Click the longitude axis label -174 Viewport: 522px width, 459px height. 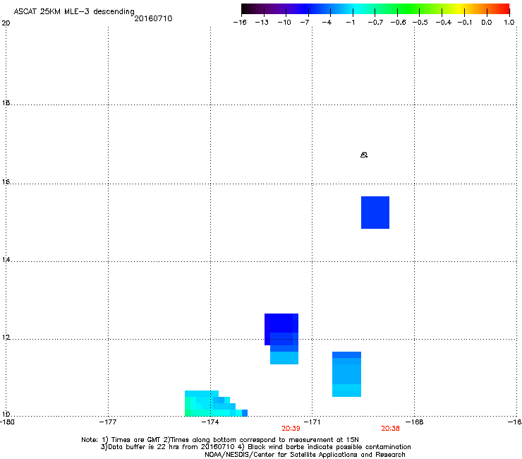(x=210, y=422)
